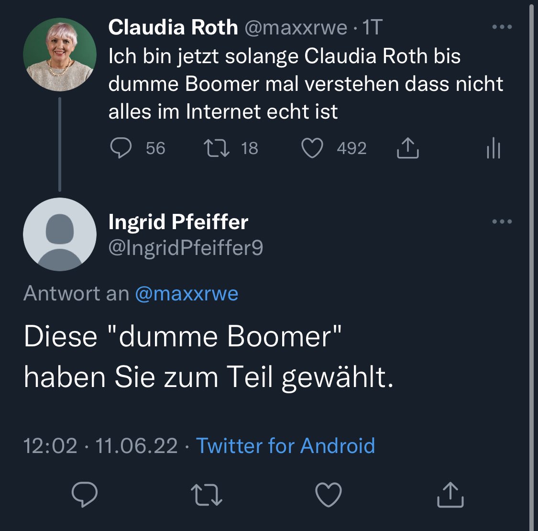Open Ingrid Pfeiffer's default avatar
The image size is (538, 531).
point(60,234)
